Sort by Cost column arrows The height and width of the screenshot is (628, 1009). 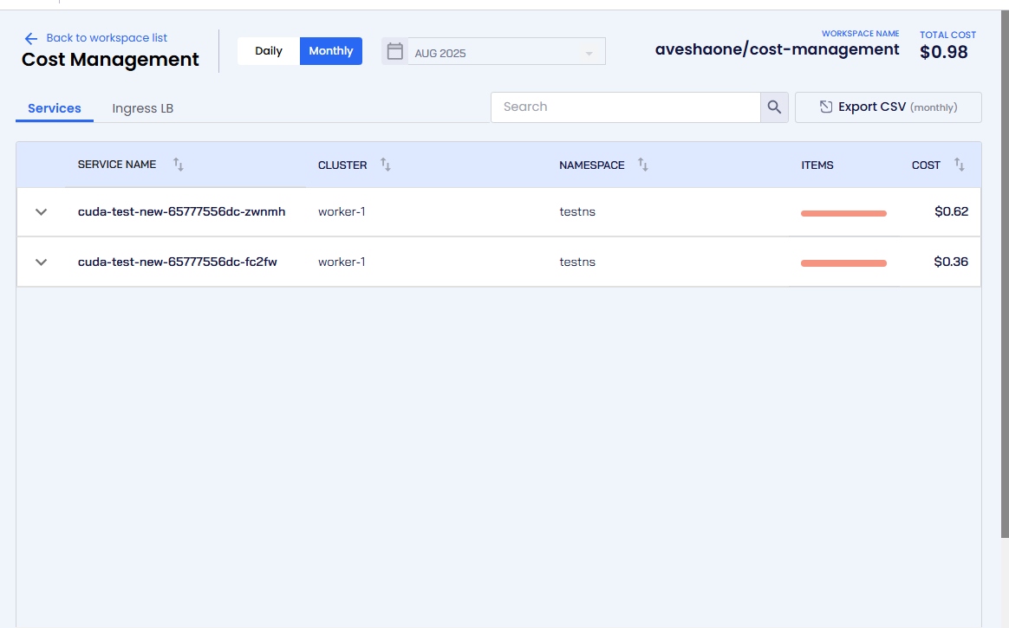960,165
